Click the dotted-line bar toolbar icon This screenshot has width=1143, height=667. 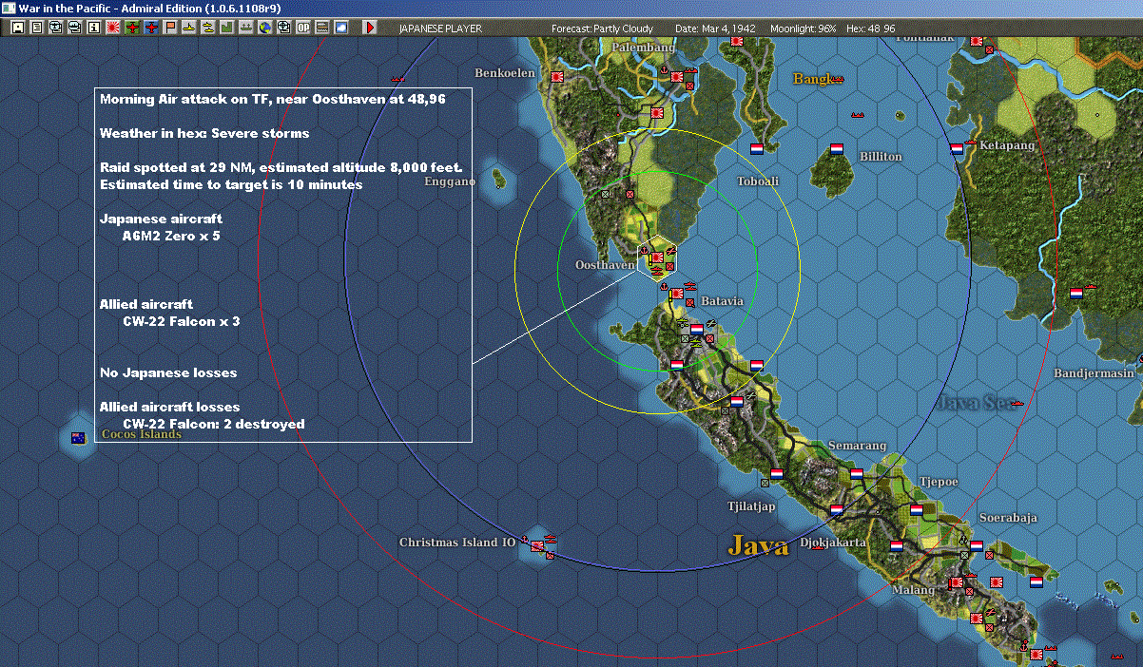click(321, 28)
